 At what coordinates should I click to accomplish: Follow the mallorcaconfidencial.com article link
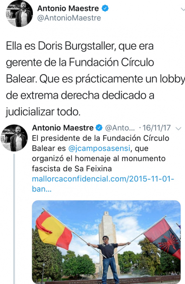click(103, 184)
